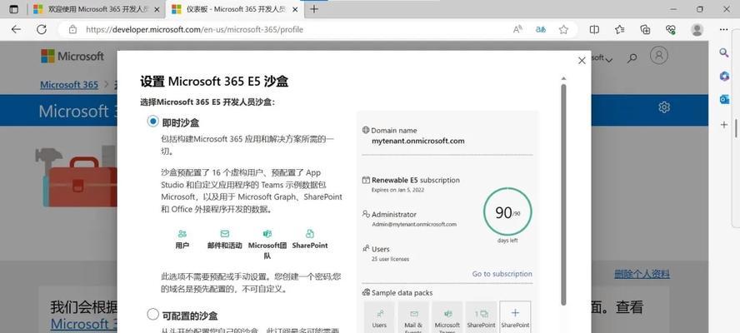
Task: Click the 邮件和活动 mail icon
Action: pos(225,234)
